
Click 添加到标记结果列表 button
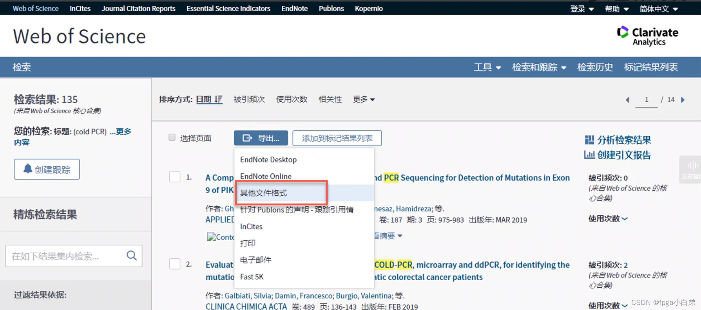point(337,138)
